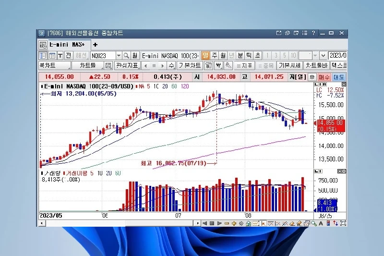Add a new tab with plus button
This screenshot has height=256, width=384.
(x=95, y=44)
